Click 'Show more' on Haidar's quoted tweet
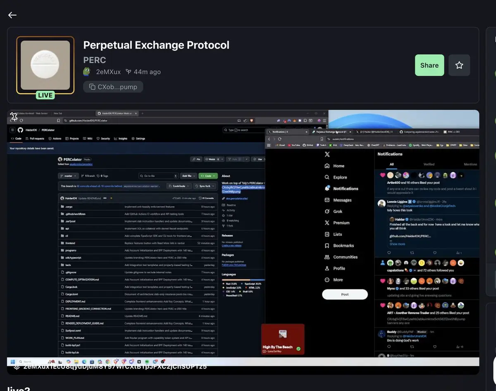Screen dimensions: 496x391 pos(397,244)
